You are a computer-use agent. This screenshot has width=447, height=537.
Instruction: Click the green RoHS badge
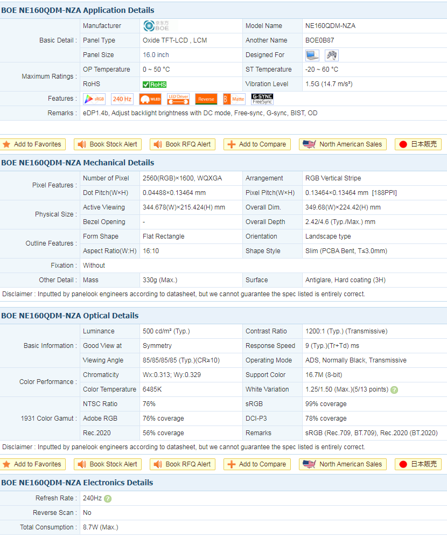(155, 84)
